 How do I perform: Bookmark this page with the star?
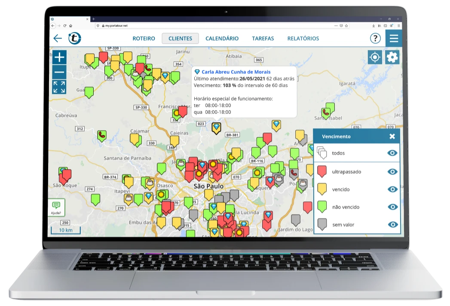[346, 25]
